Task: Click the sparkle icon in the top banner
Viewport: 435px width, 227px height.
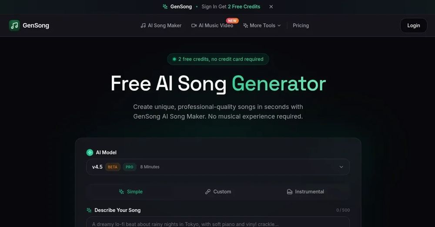Action: coord(165,7)
